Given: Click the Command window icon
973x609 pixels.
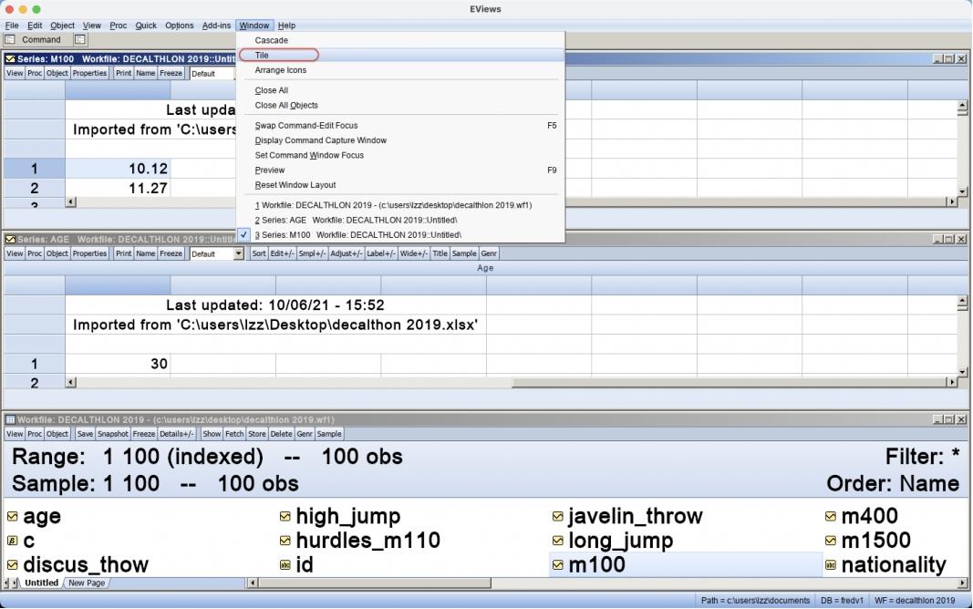Looking at the screenshot, I should point(10,40).
